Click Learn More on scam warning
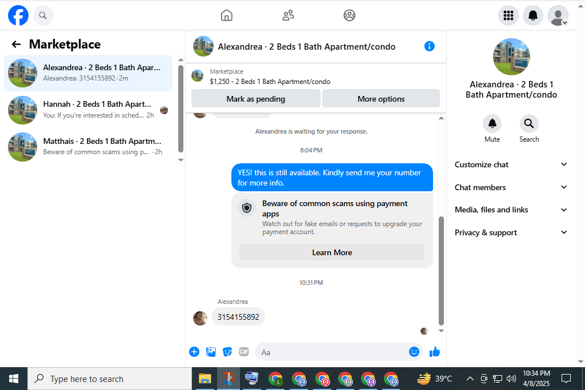 point(332,252)
